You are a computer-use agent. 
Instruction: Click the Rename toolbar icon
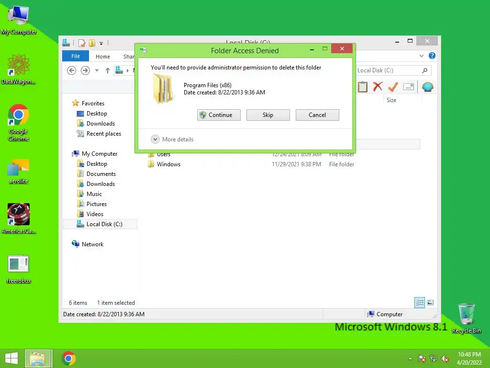point(409,87)
